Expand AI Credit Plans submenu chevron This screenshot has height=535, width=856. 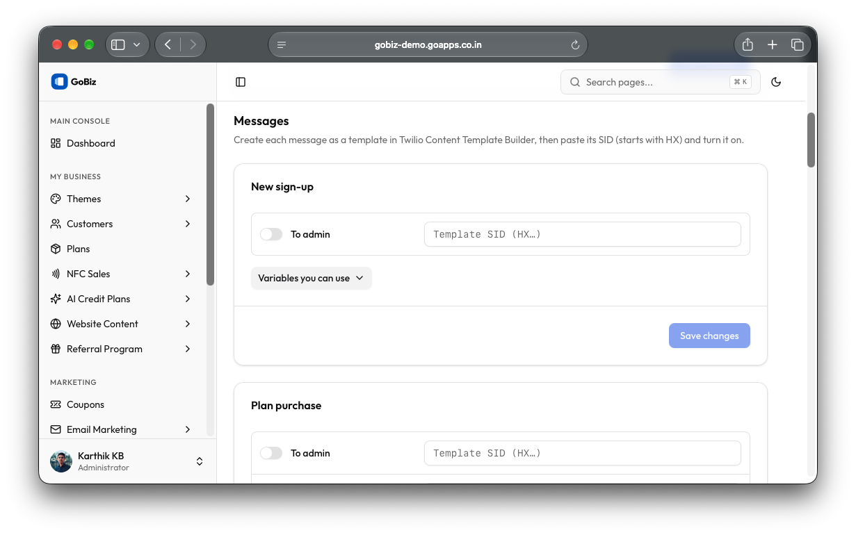click(188, 299)
